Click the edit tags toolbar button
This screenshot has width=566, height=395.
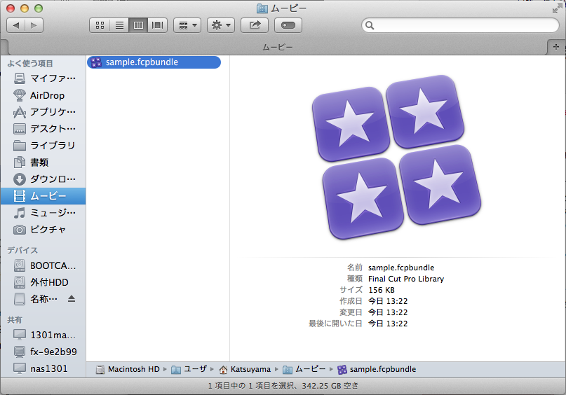(288, 25)
